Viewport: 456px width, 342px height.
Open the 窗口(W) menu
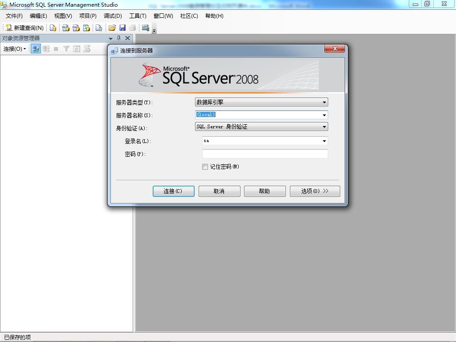point(163,16)
